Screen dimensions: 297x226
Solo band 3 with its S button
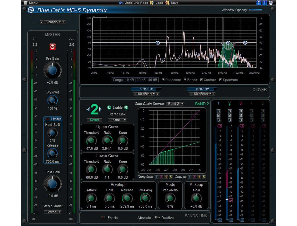click(x=241, y=120)
